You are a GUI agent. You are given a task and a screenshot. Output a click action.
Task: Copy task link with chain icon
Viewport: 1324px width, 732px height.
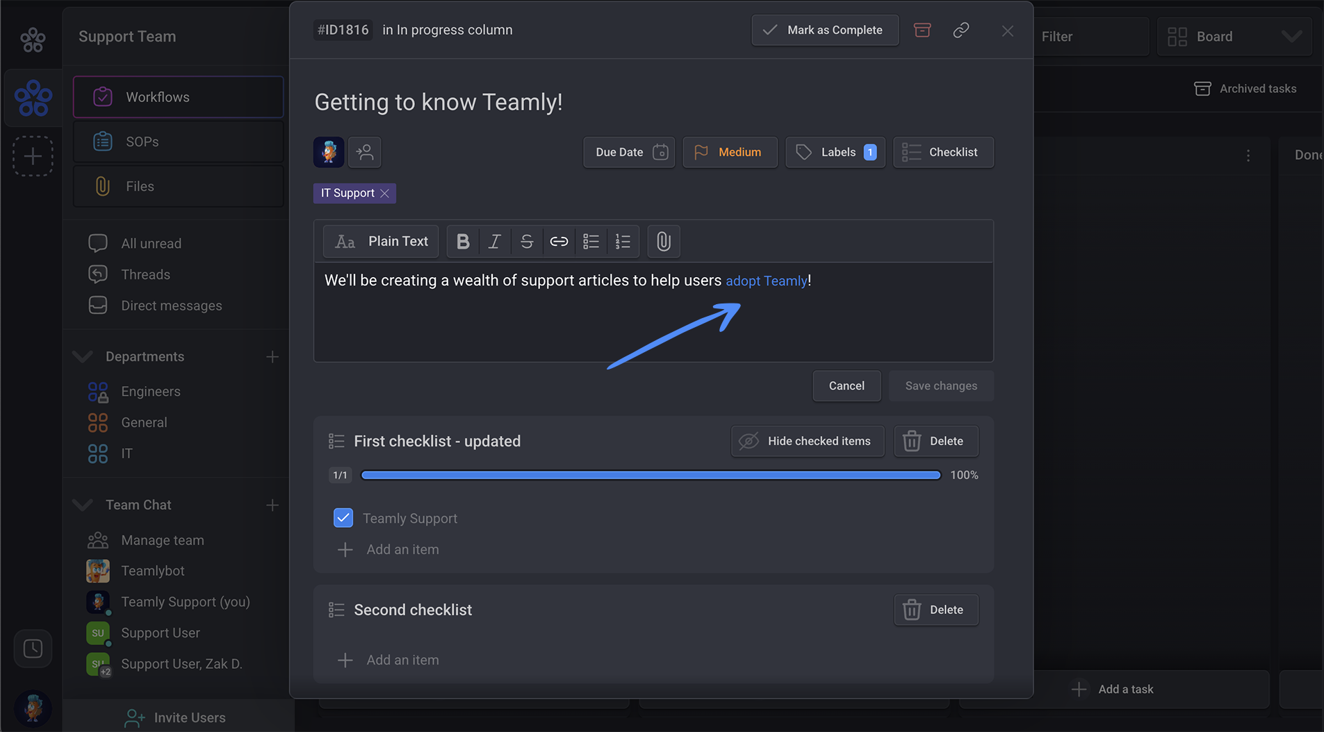961,30
